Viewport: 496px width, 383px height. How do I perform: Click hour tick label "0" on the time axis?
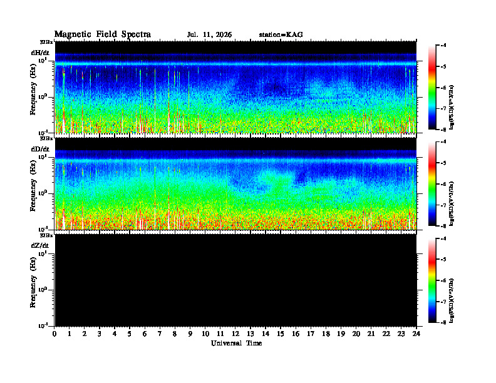point(54,334)
